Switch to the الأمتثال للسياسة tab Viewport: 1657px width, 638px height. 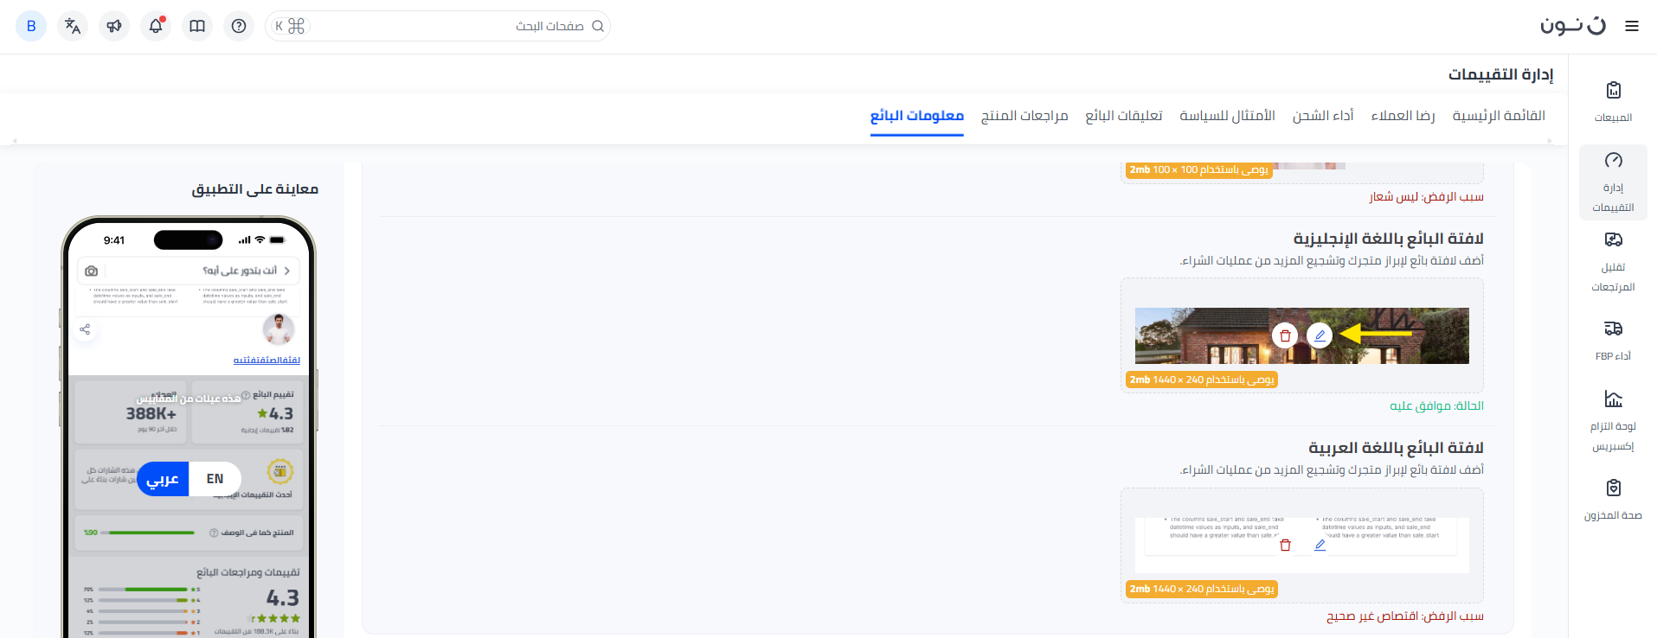[1227, 116]
